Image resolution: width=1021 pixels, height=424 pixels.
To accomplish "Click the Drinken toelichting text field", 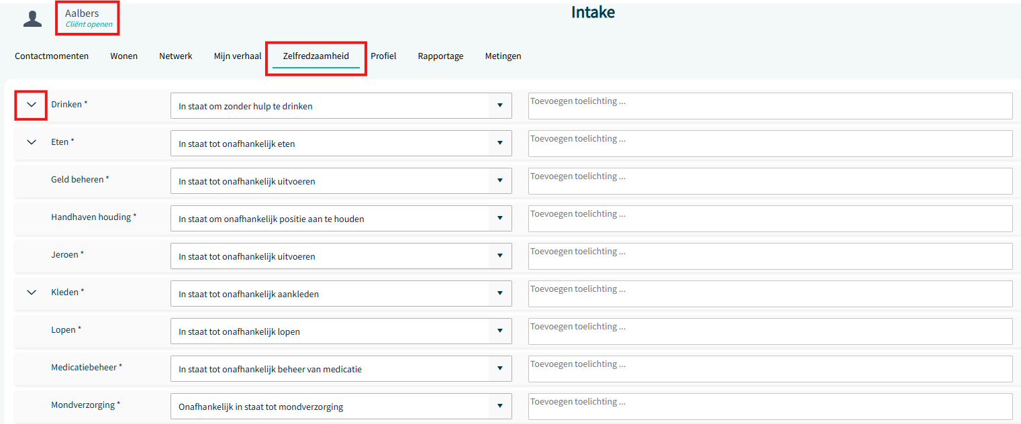I will [x=770, y=106].
